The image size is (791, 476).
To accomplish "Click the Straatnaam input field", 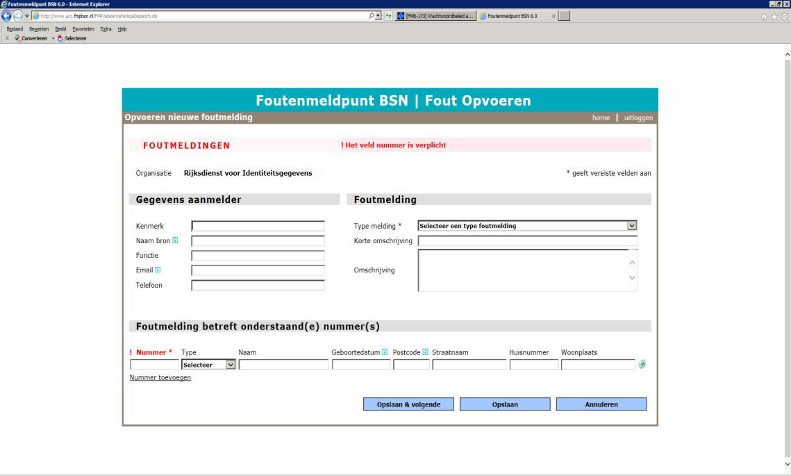I will [x=469, y=364].
